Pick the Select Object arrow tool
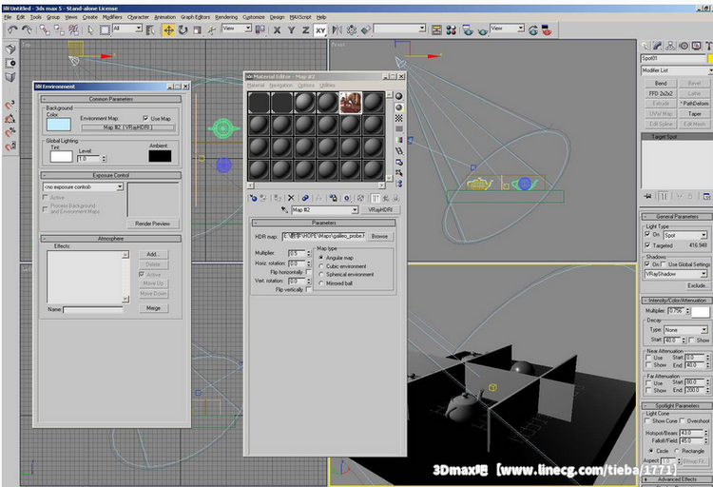The width and height of the screenshot is (713, 487). (90, 30)
